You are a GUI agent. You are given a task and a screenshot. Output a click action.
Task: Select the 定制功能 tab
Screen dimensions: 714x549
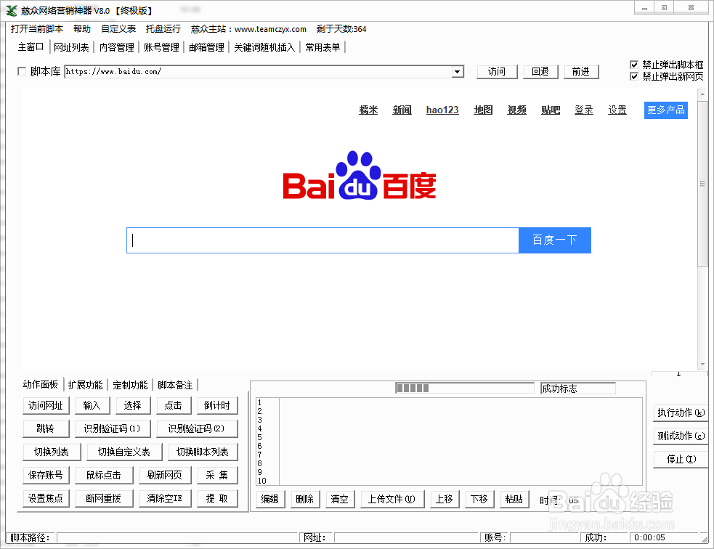pyautogui.click(x=130, y=385)
